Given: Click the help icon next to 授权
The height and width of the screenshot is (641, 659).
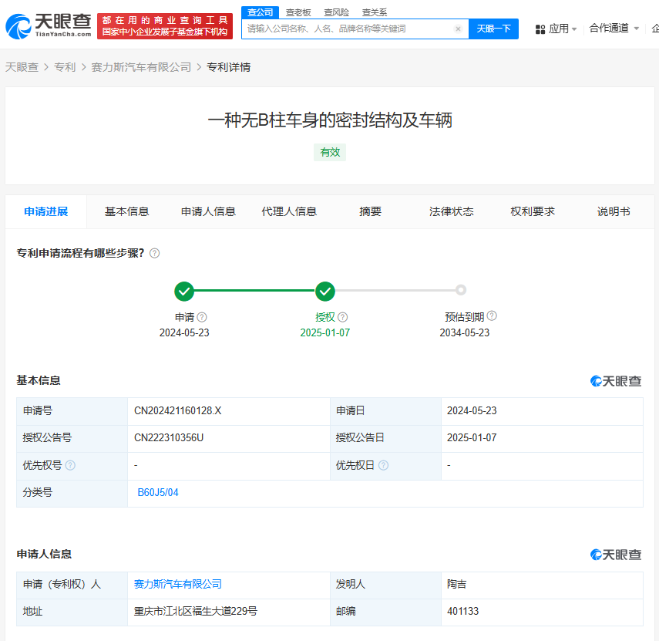Looking at the screenshot, I should [x=343, y=317].
